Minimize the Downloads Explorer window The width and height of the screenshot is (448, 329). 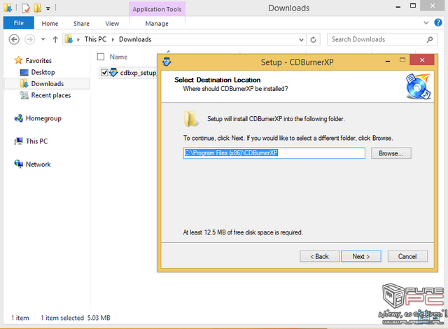click(398, 7)
